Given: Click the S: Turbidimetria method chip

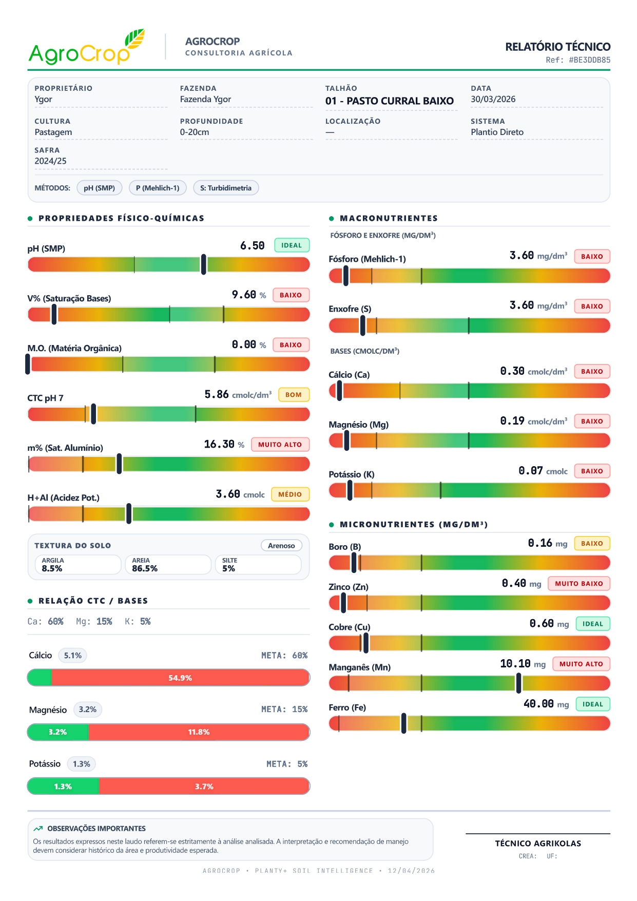Looking at the screenshot, I should coord(226,188).
